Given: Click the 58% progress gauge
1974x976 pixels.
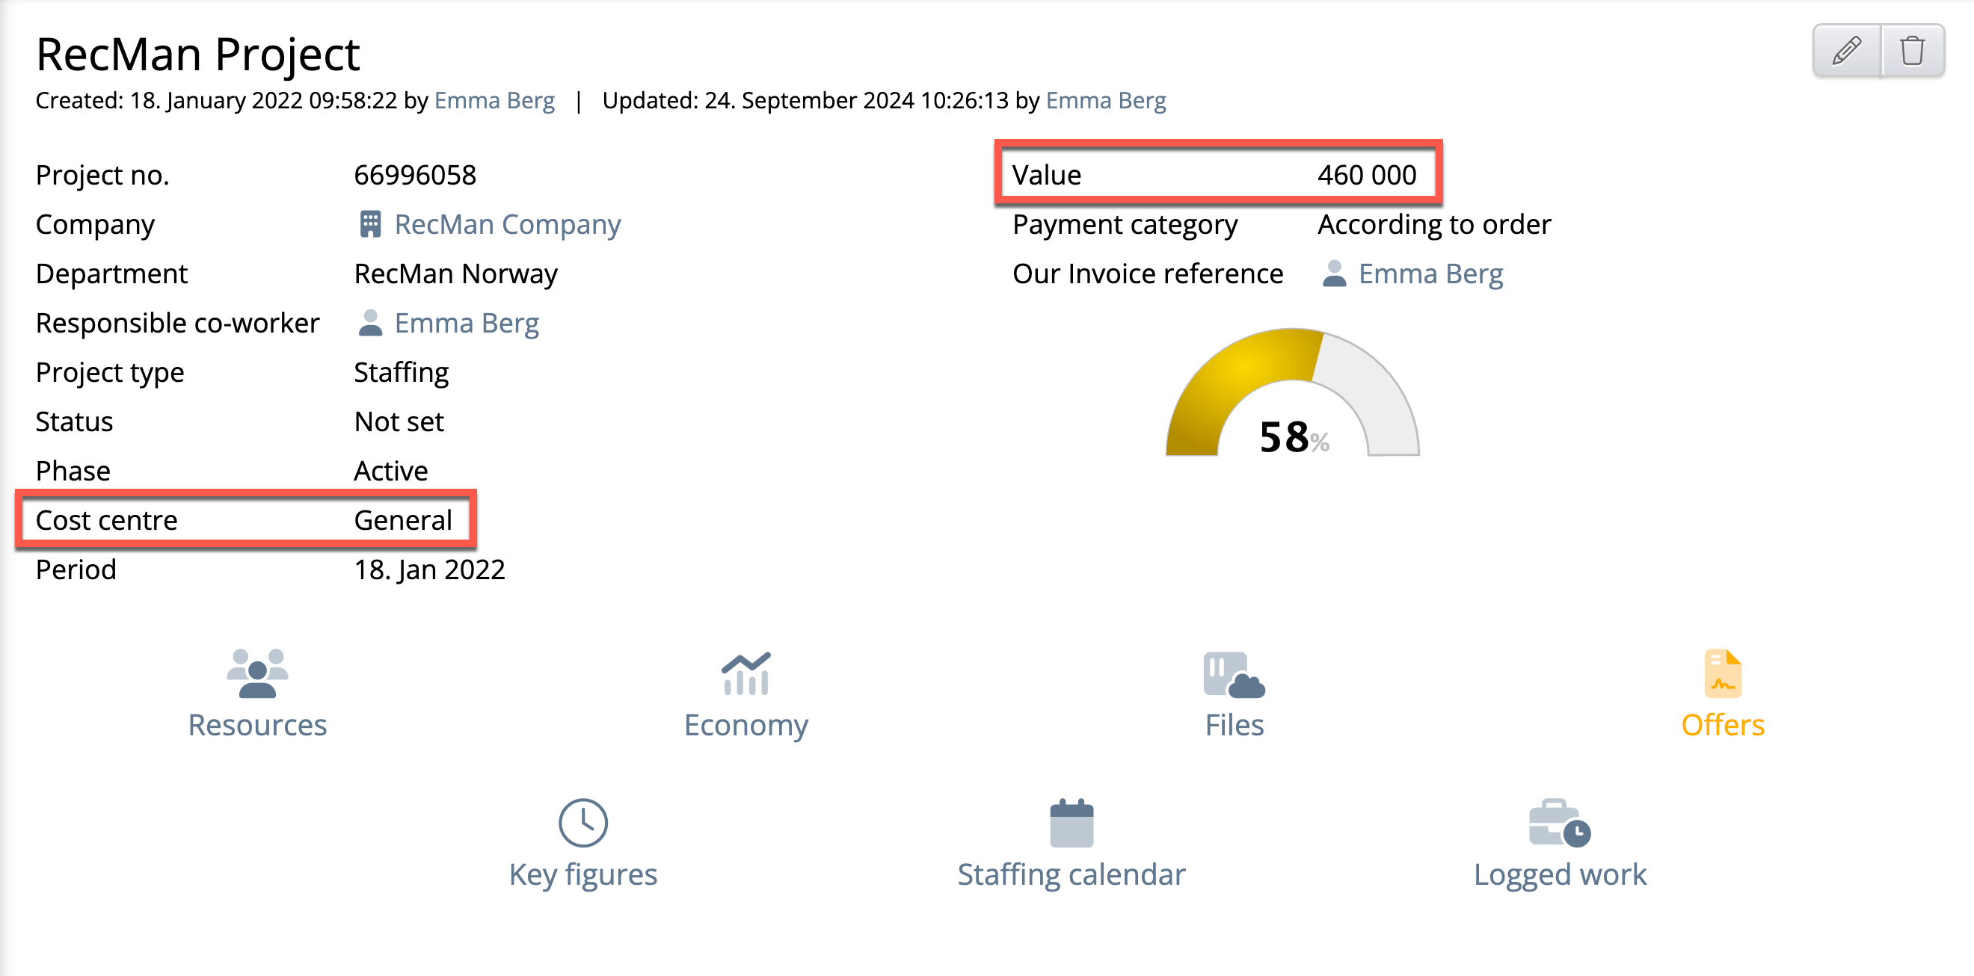Looking at the screenshot, I should pyautogui.click(x=1292, y=392).
